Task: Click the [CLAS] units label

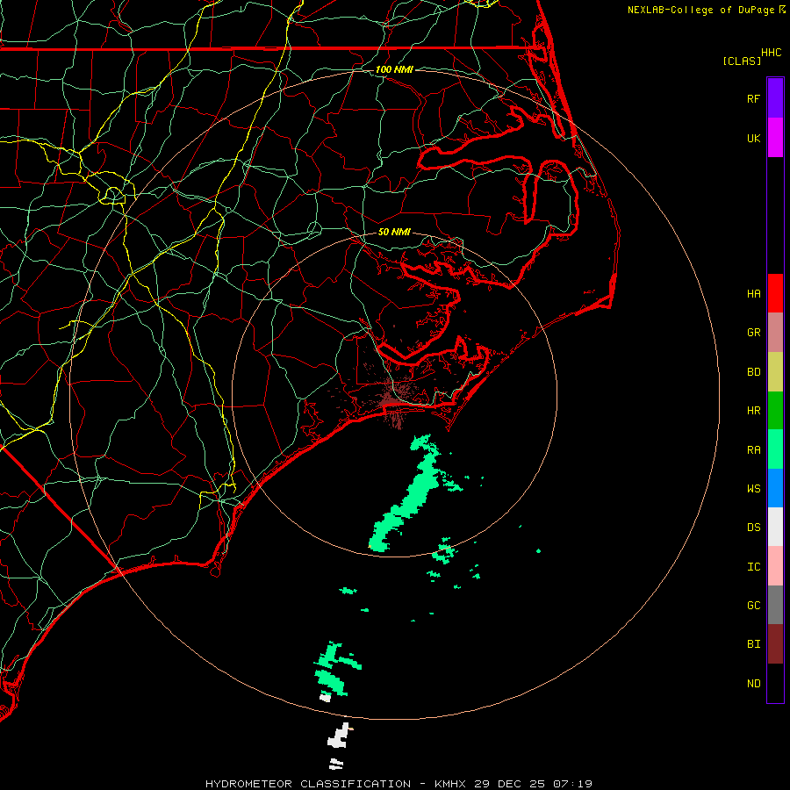Action: (x=742, y=61)
